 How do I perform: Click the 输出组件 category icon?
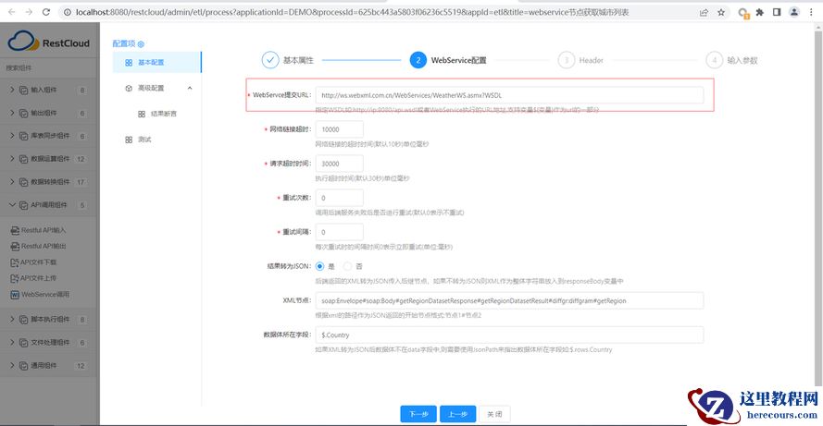coord(24,113)
